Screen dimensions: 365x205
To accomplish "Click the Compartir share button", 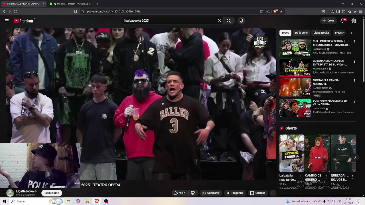I will click(210, 193).
